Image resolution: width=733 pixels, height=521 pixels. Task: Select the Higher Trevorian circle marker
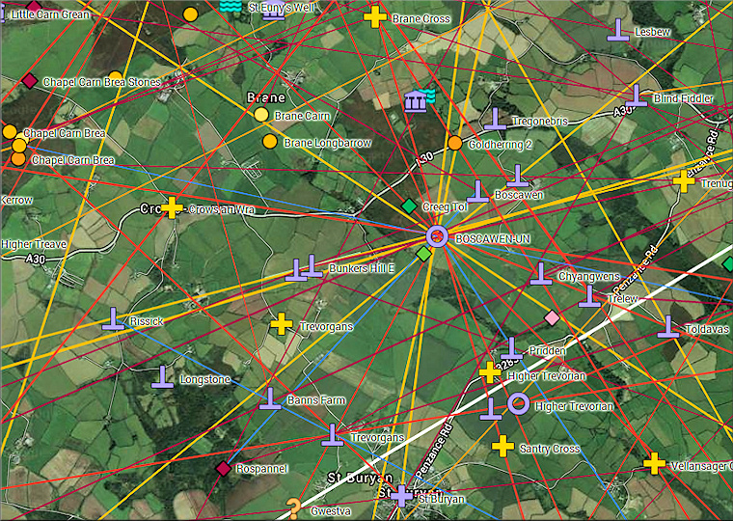(519, 403)
